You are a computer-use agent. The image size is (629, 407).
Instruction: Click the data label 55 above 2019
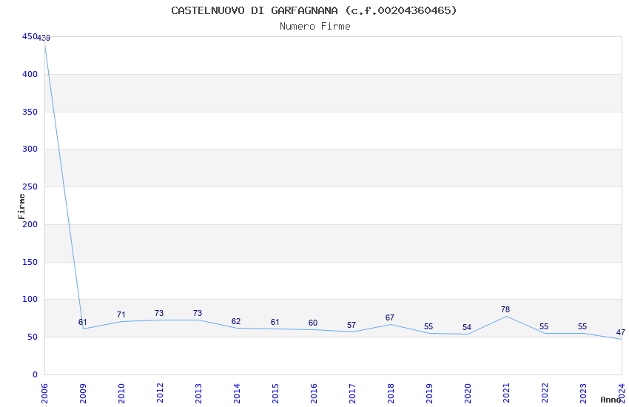428,327
